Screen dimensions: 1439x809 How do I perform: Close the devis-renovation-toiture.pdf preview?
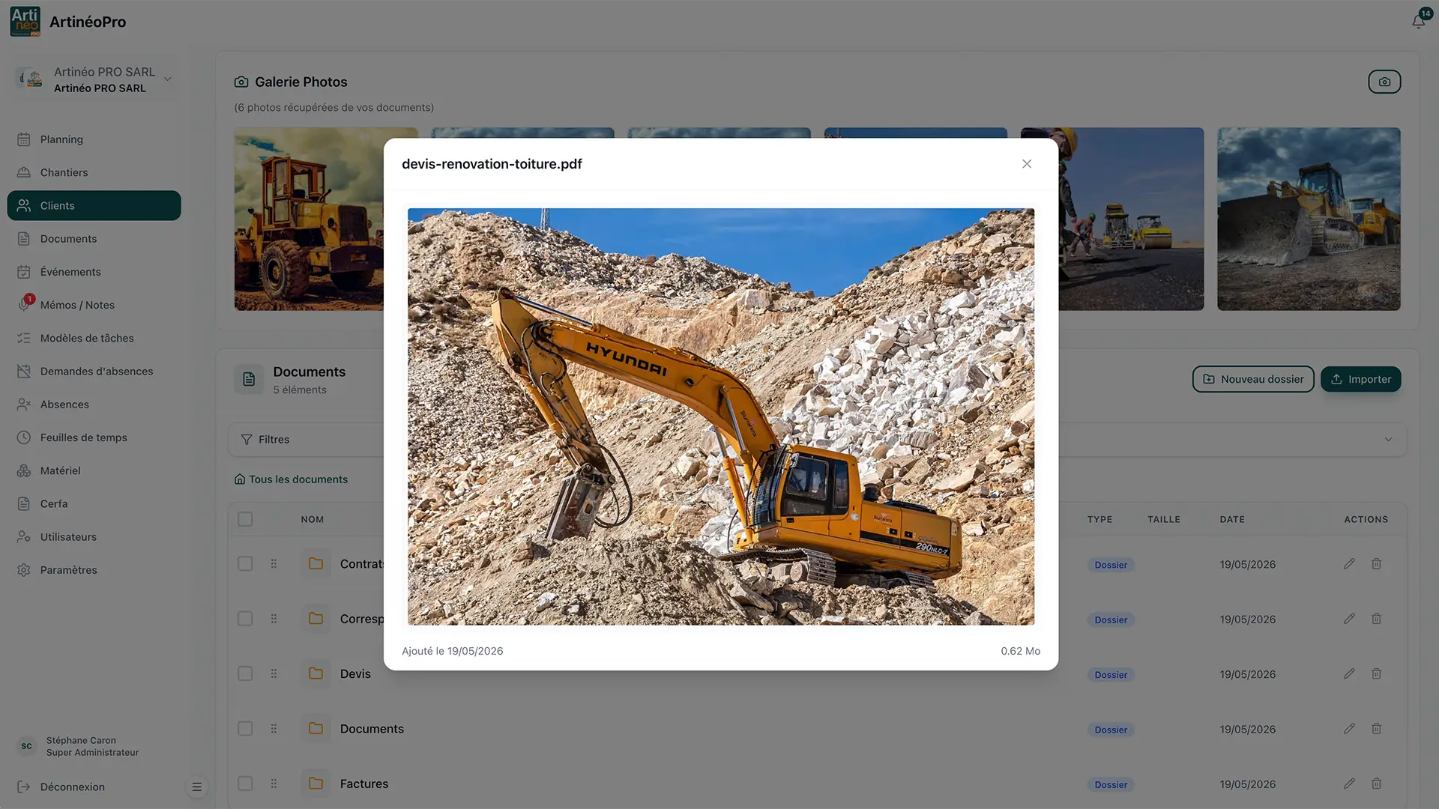[x=1027, y=164]
